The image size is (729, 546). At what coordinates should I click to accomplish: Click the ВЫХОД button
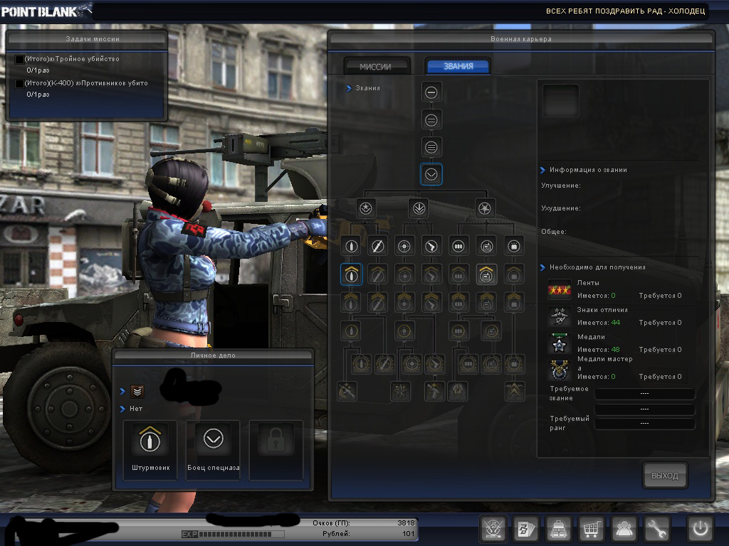point(665,476)
